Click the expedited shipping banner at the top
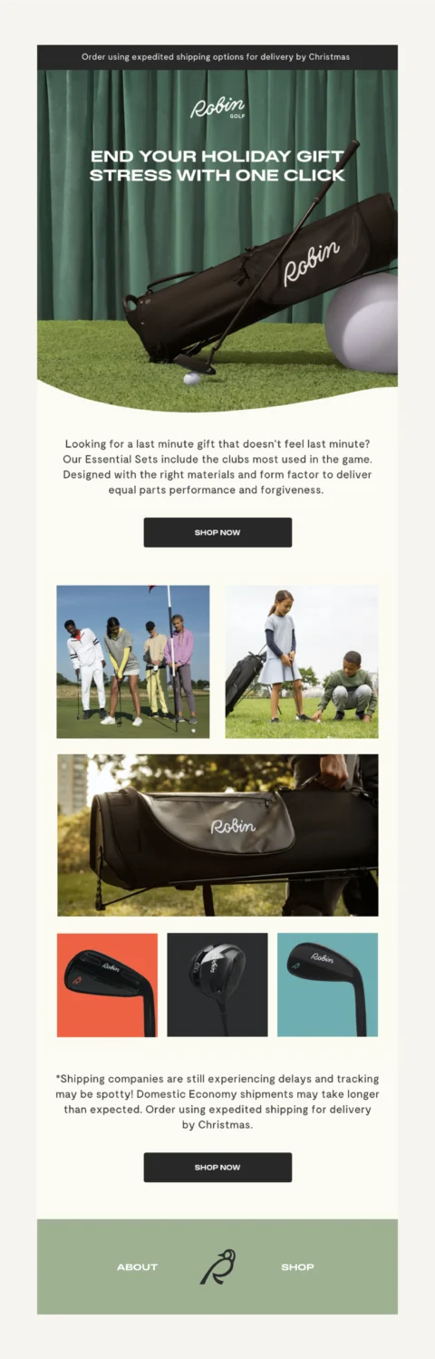 click(x=217, y=57)
